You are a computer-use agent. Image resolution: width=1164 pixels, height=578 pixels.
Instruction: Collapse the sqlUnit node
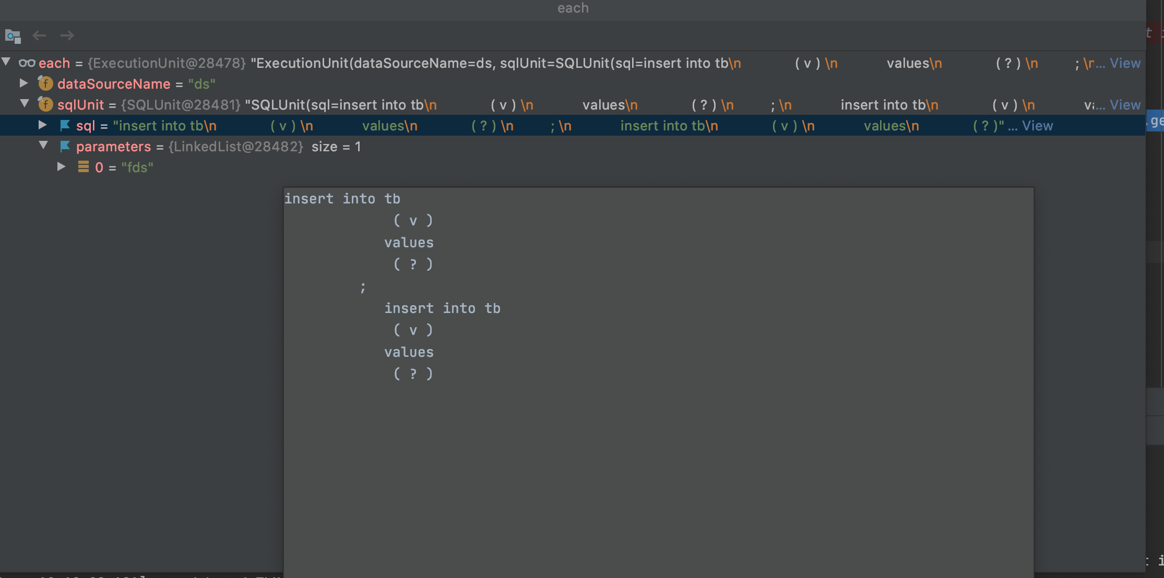tap(25, 103)
